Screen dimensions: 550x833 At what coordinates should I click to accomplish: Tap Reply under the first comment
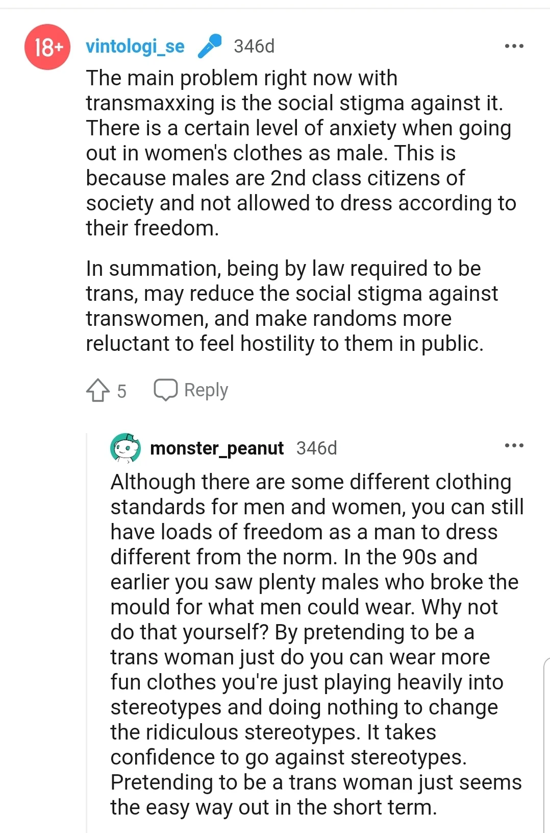click(x=206, y=390)
